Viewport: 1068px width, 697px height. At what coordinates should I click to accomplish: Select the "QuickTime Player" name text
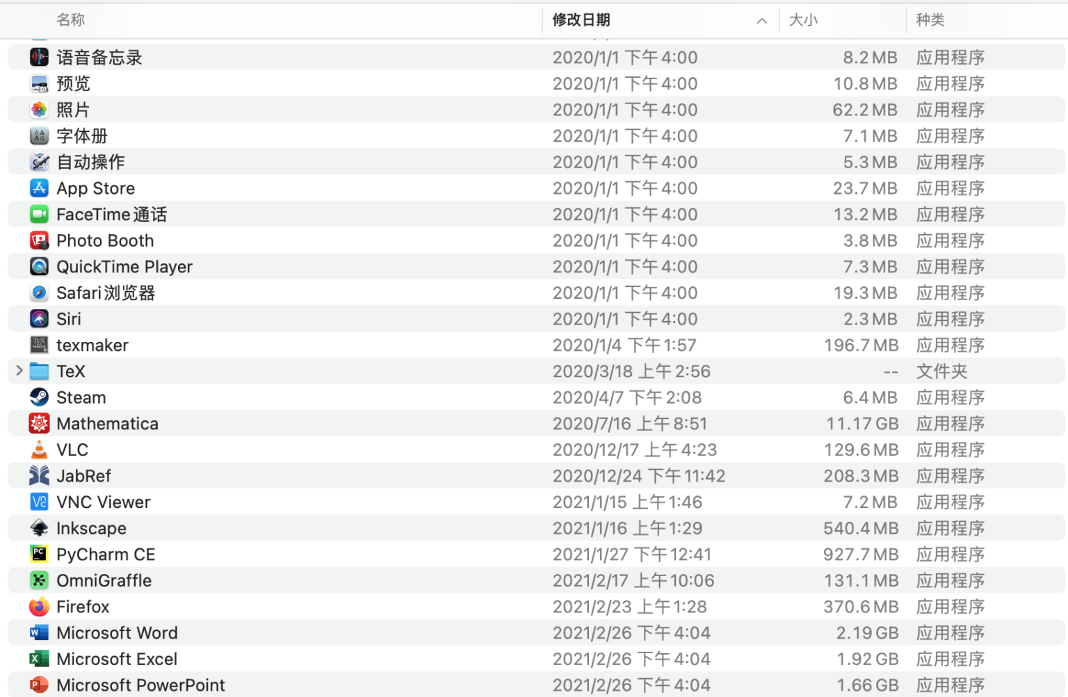[x=124, y=267]
